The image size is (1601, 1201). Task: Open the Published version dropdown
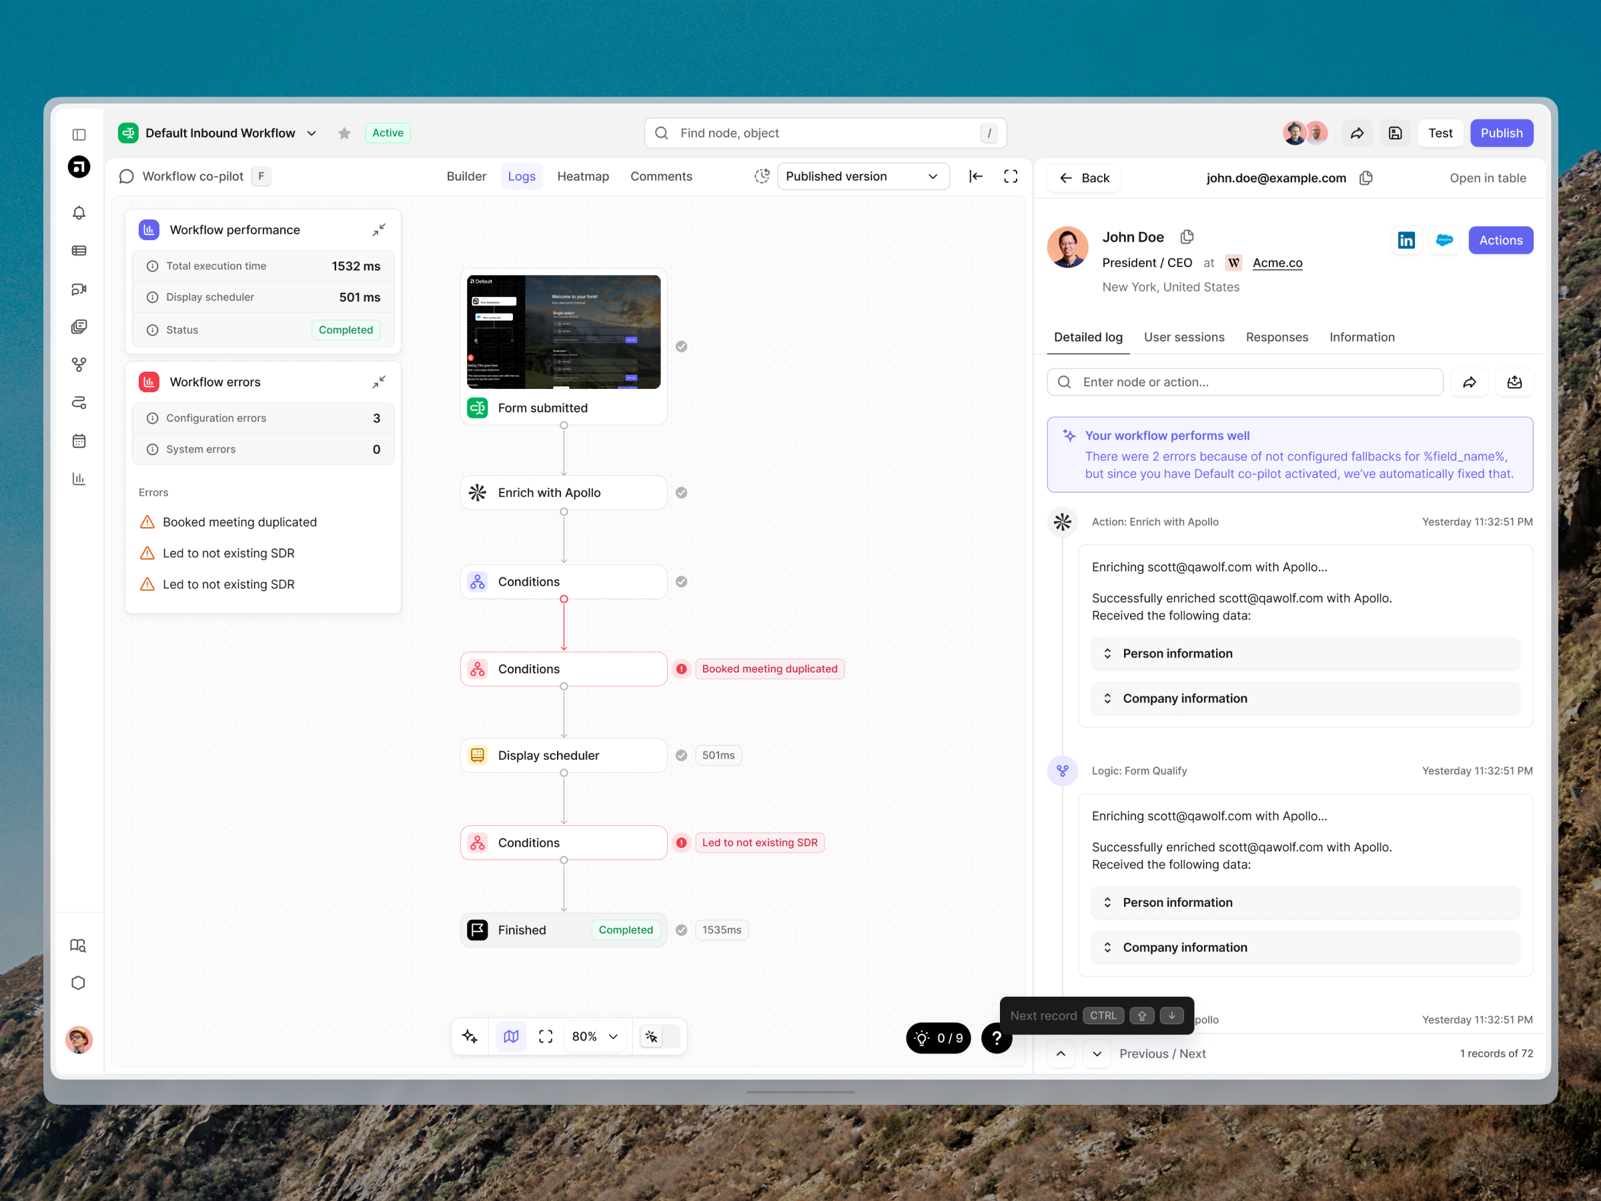(863, 176)
